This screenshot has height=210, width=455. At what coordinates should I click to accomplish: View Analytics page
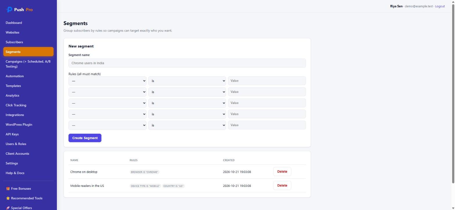click(28, 95)
